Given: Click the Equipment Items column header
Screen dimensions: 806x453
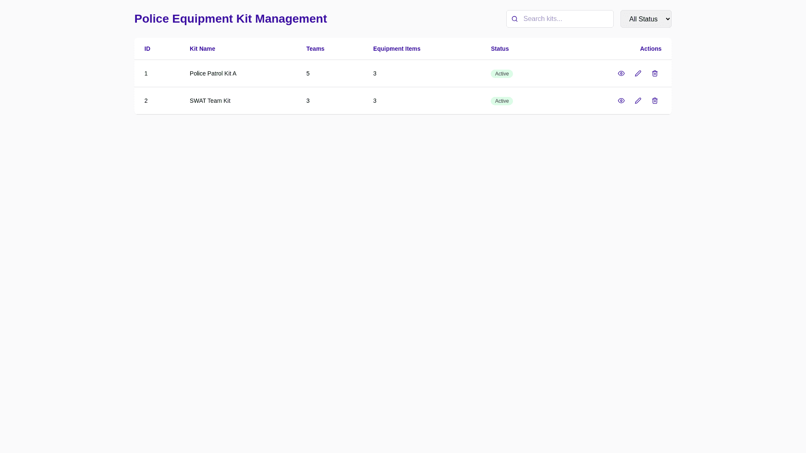Looking at the screenshot, I should [397, 49].
